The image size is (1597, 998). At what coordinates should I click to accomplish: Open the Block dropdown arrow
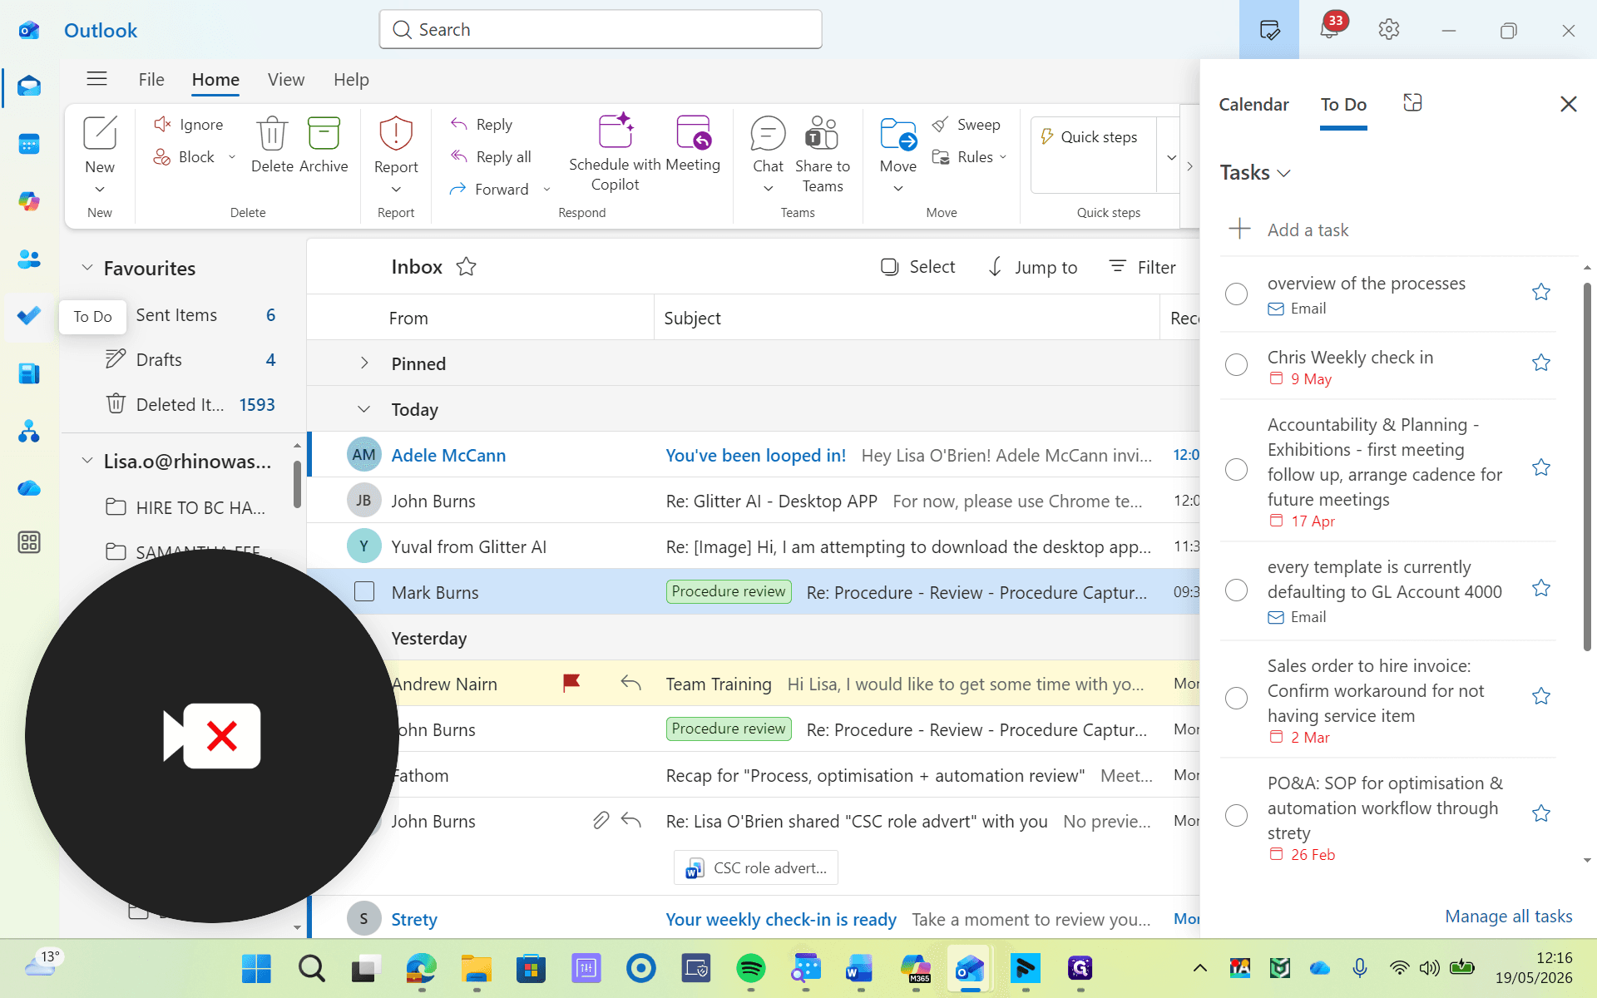[232, 157]
